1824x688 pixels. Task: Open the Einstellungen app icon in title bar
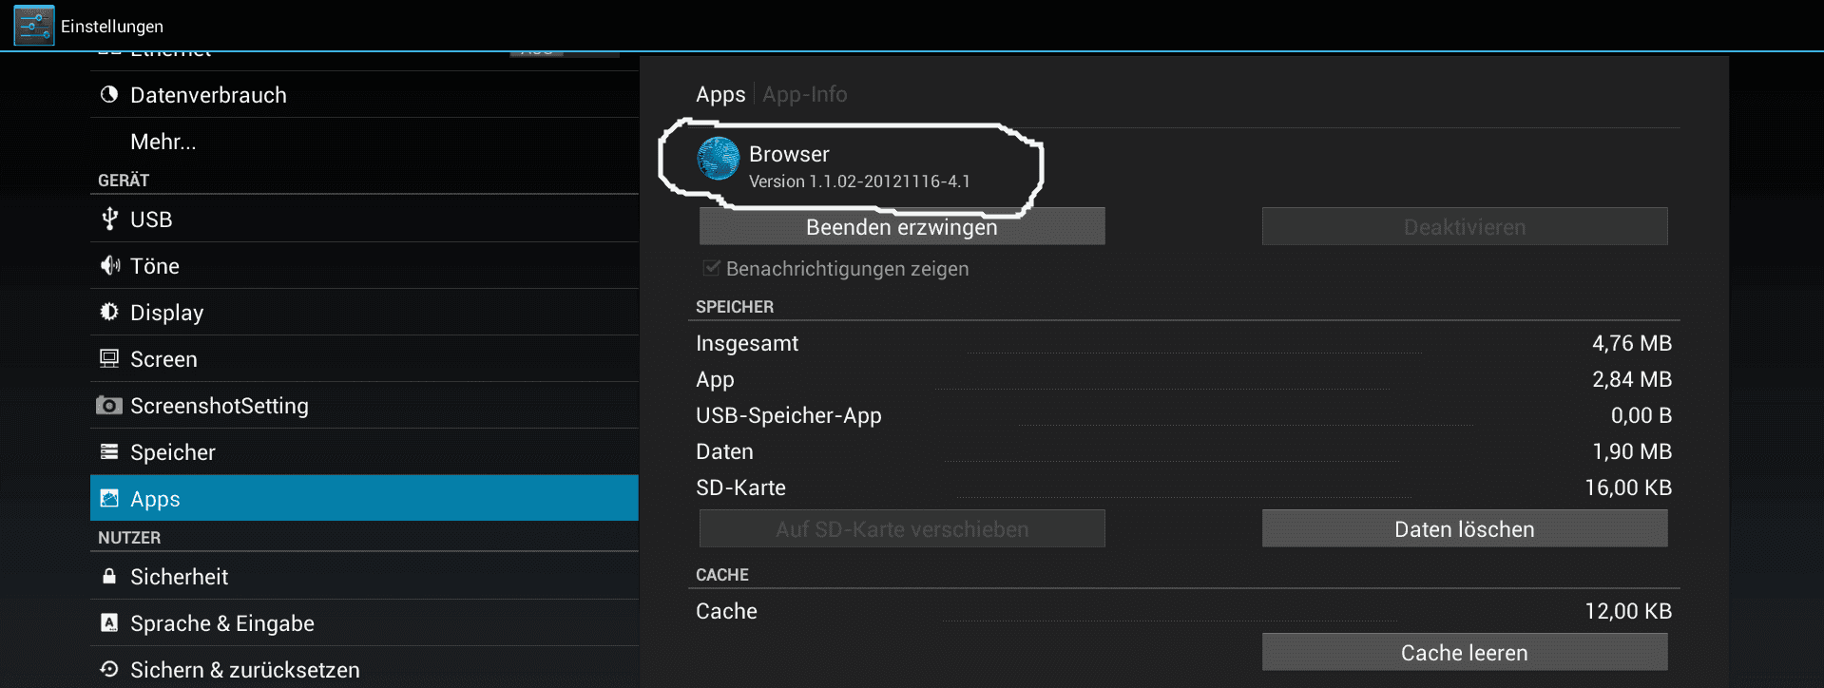point(34,26)
